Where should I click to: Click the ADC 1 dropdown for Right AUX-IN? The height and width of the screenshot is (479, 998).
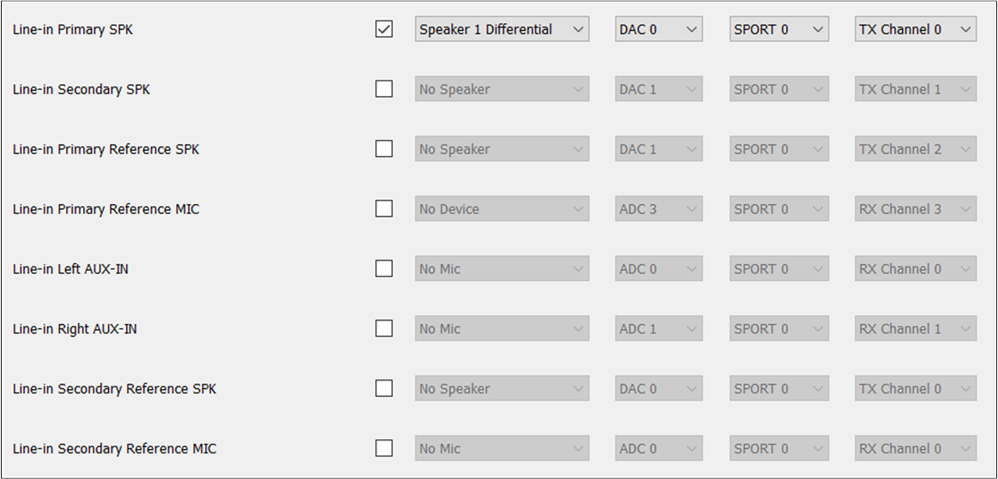coord(658,328)
